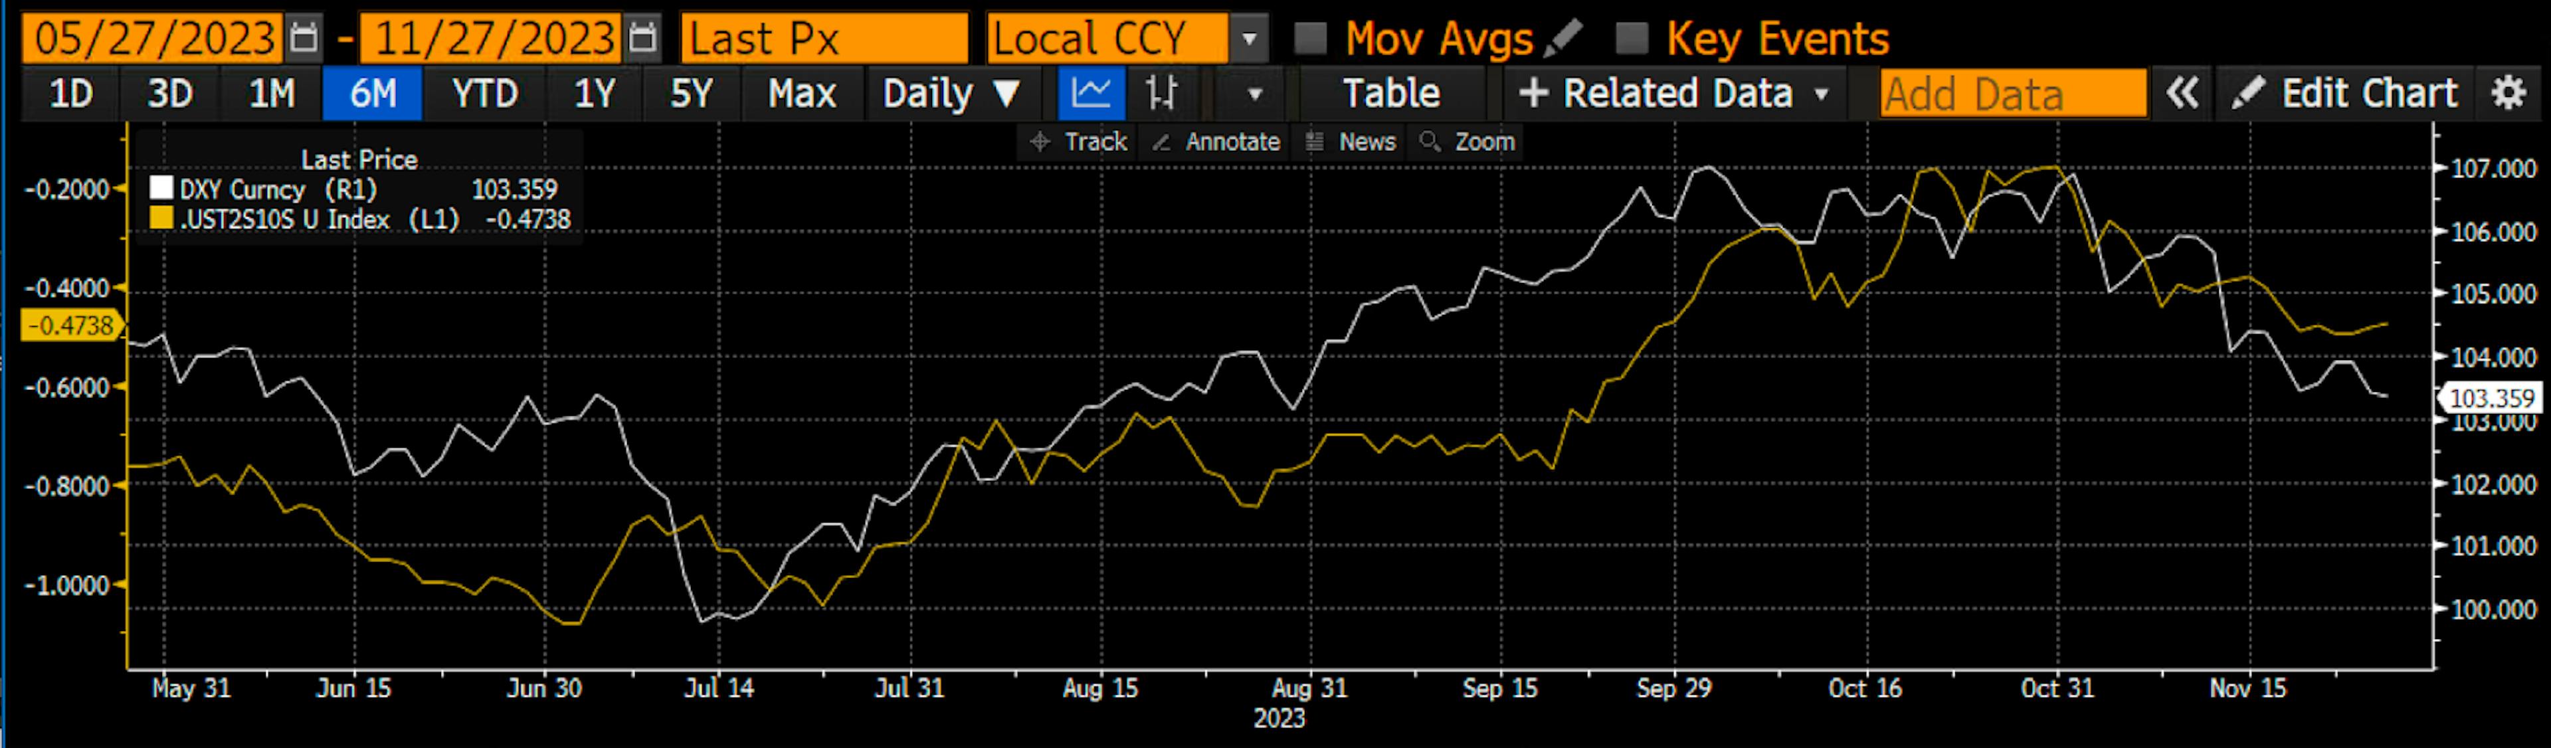
Task: Expand the Local CCY dropdown
Action: pyautogui.click(x=1250, y=40)
